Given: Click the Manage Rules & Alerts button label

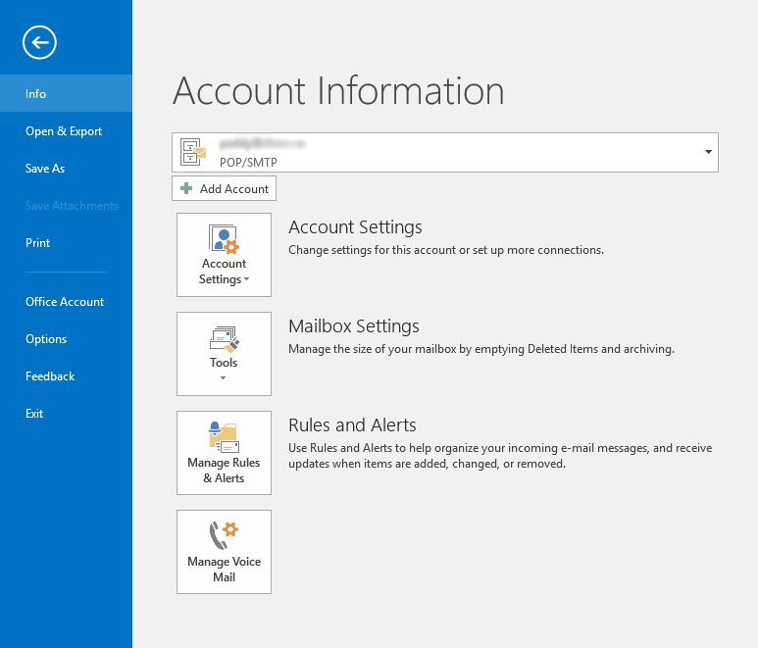Looking at the screenshot, I should (x=224, y=471).
